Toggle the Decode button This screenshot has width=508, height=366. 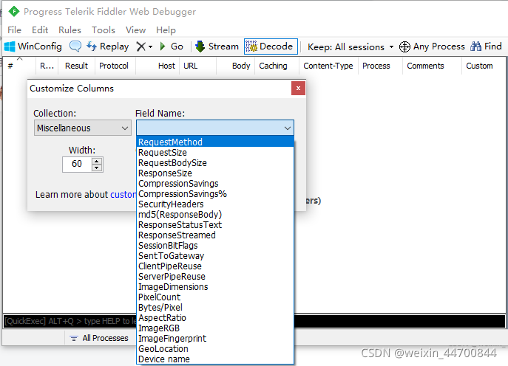(x=271, y=46)
